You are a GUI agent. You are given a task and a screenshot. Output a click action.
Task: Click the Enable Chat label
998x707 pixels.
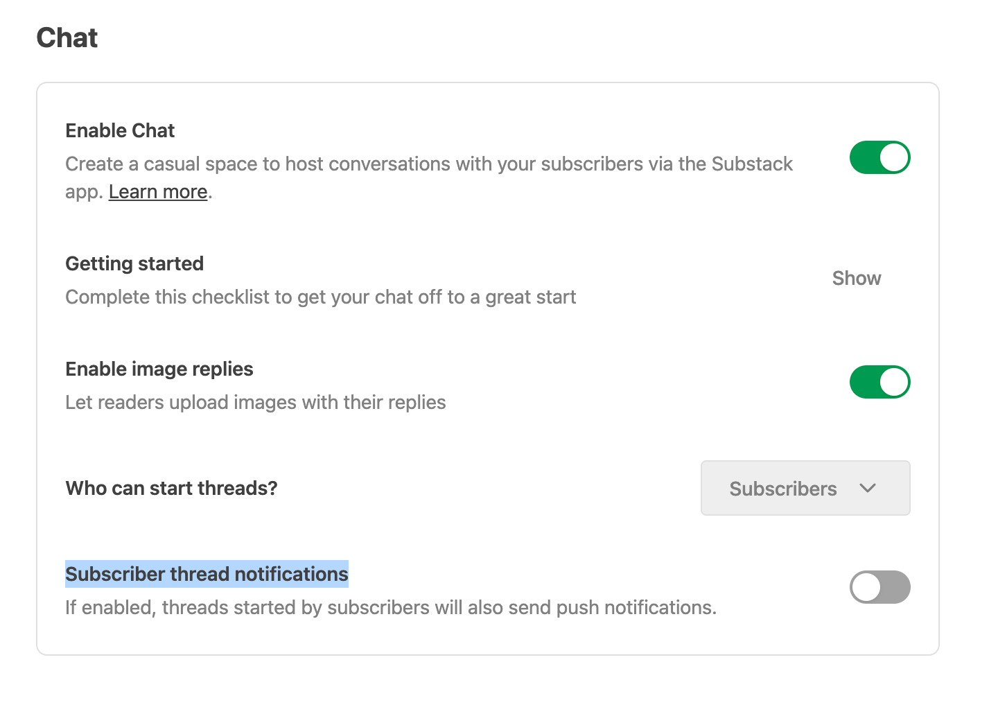pos(119,130)
